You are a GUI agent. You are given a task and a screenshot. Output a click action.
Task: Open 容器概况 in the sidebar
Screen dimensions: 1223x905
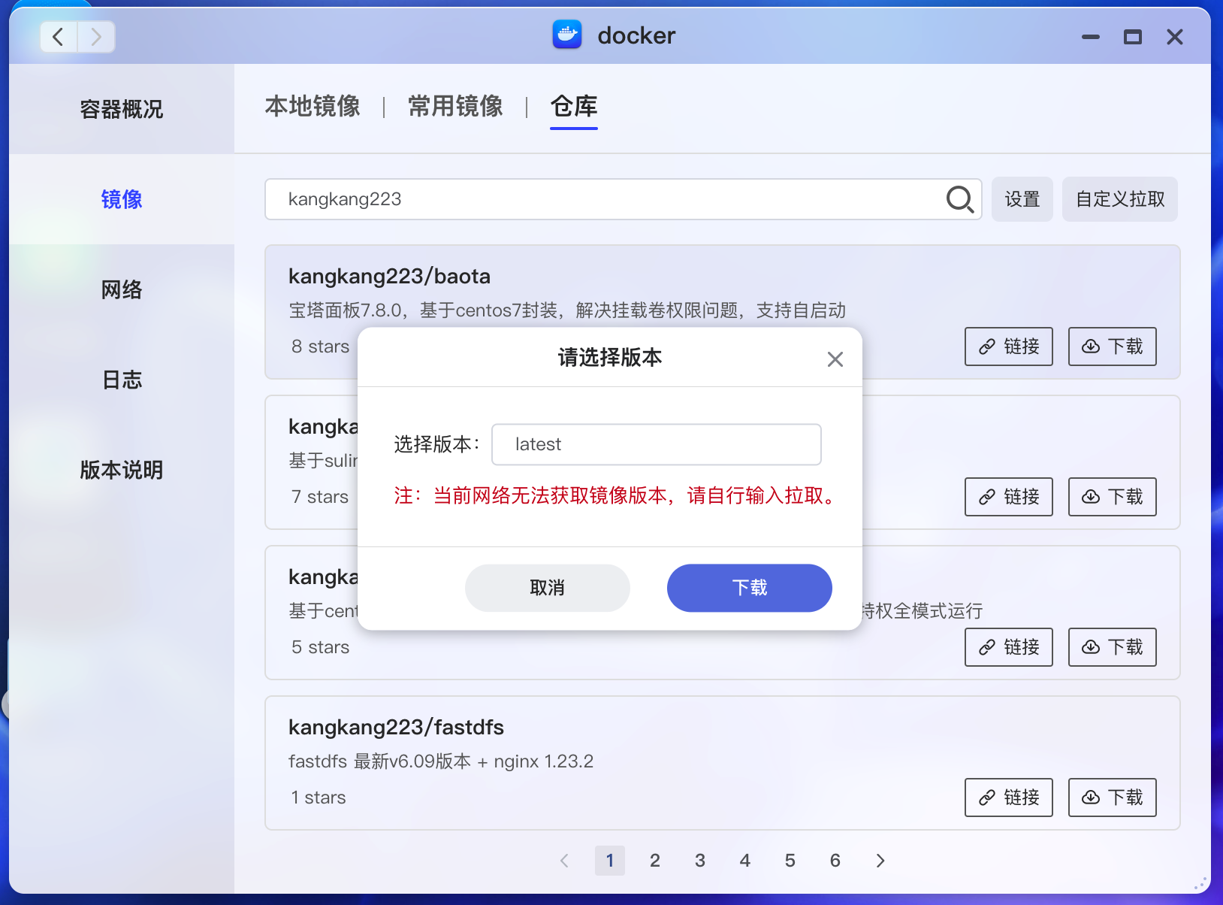pyautogui.click(x=122, y=109)
